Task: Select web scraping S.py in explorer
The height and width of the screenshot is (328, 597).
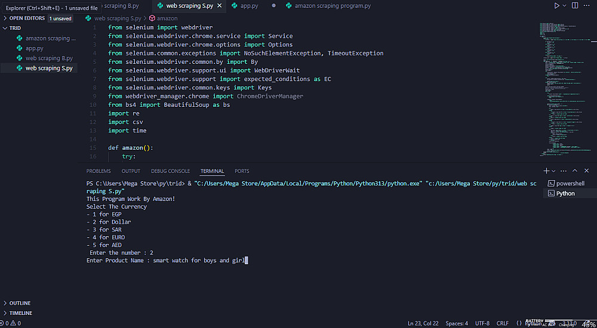Action: 49,69
